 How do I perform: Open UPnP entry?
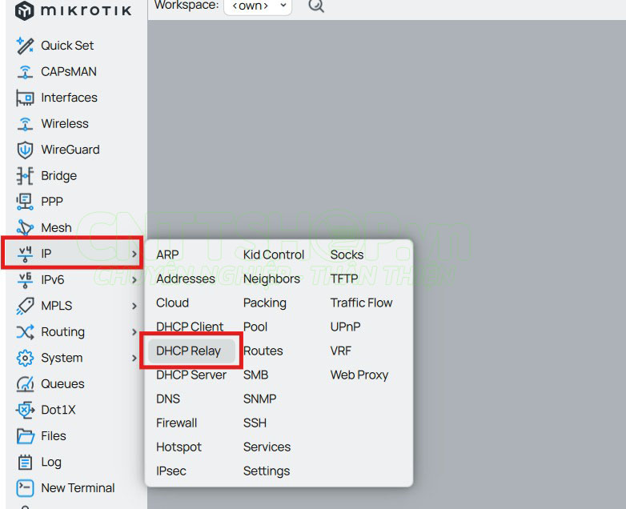[345, 327]
